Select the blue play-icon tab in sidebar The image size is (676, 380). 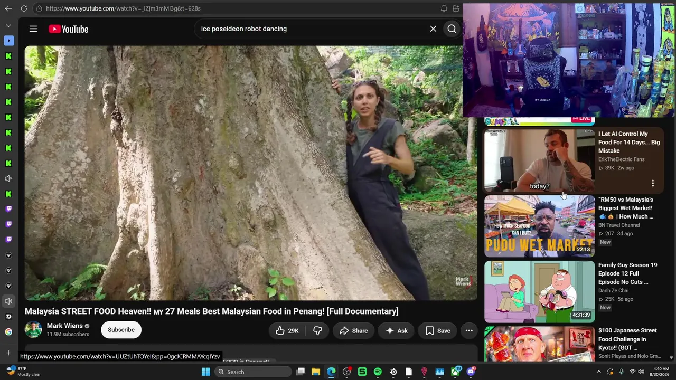(8, 41)
